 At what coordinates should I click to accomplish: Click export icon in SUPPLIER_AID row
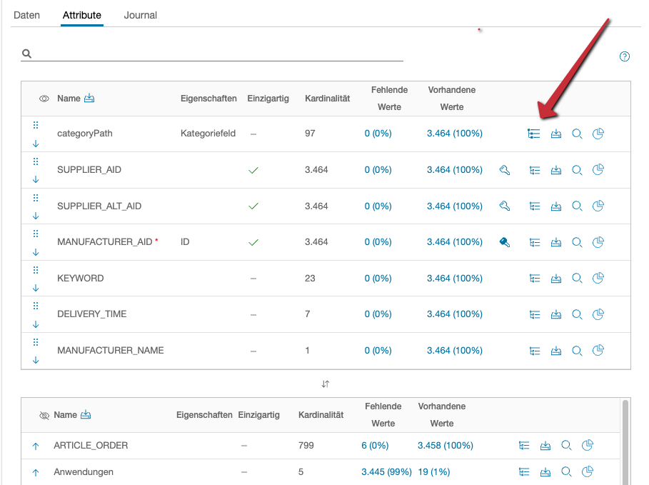(x=556, y=170)
